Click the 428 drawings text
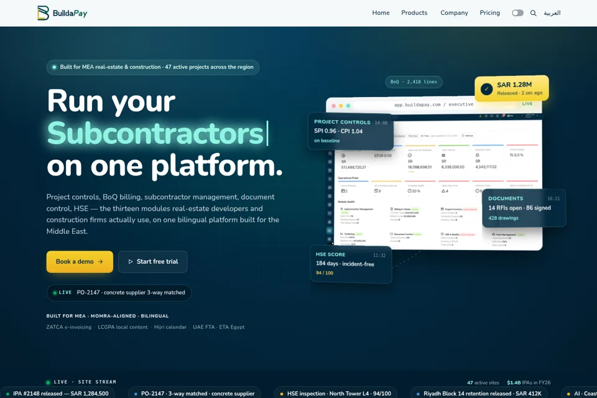Image resolution: width=597 pixels, height=398 pixels. (x=503, y=218)
